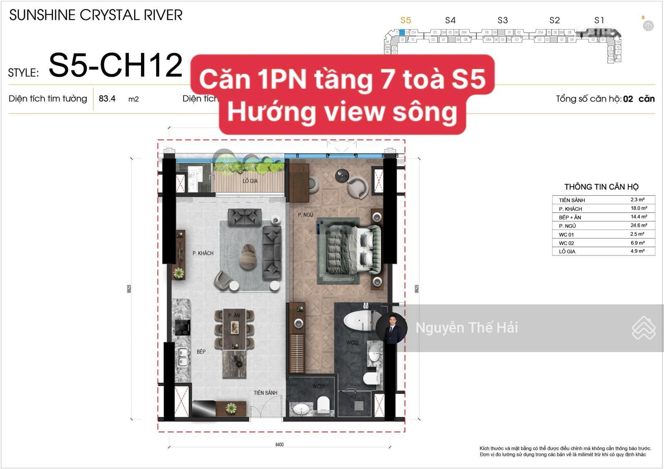Click the "LÔ GIA" label on the floor plan

250,181
